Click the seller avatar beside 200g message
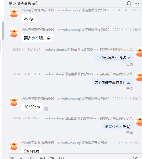142x159 pixels. pos(14,13)
